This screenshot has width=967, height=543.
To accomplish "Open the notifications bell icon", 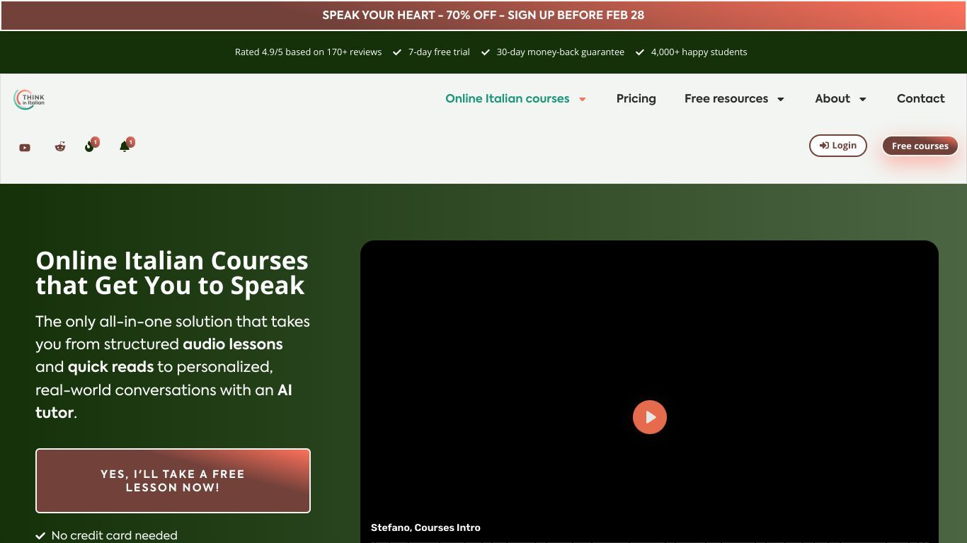I will click(x=125, y=146).
